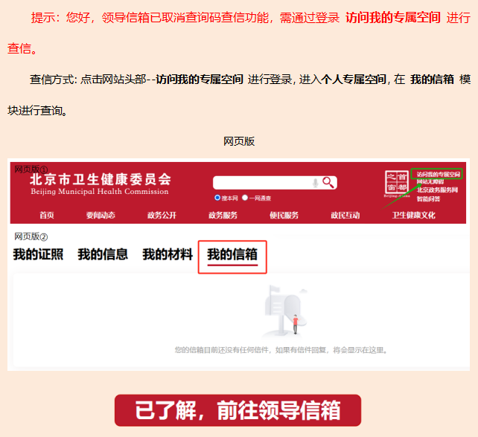Open the 要闻动态 menu item
This screenshot has width=478, height=437.
point(101,216)
